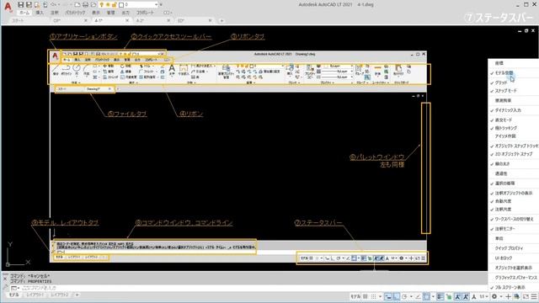Uncheck スナップ モード in the status bar menu
This screenshot has height=303, width=539.
pyautogui.click(x=505, y=91)
